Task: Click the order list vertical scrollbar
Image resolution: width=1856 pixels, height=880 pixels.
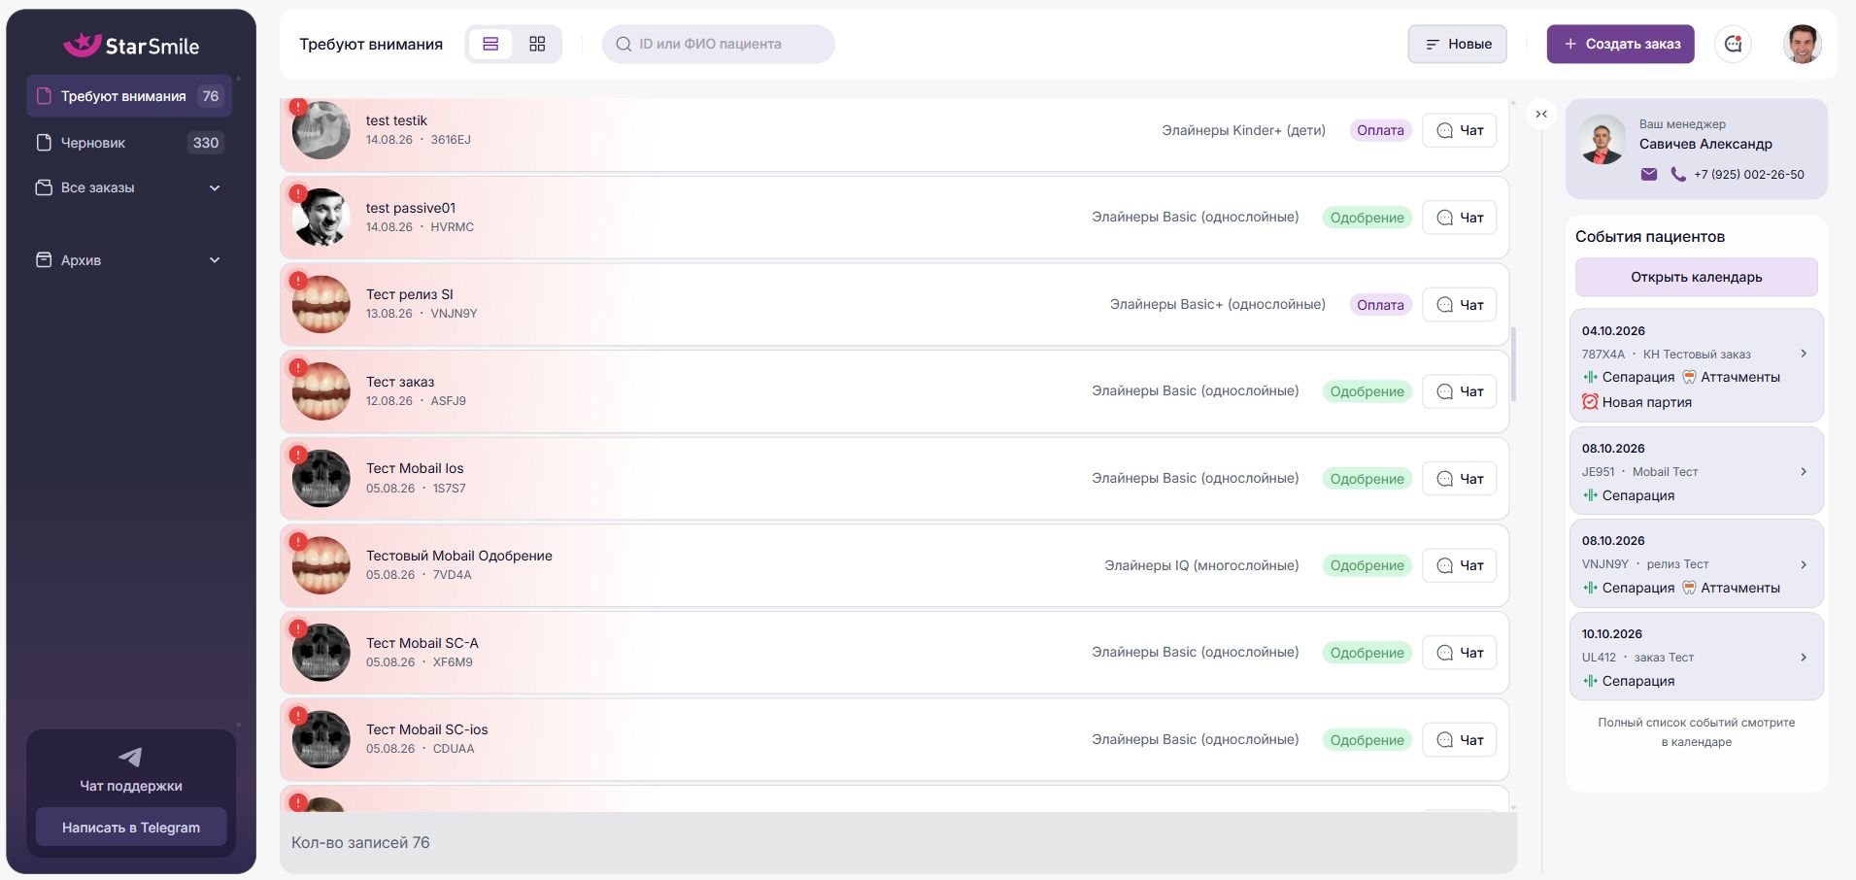Action: click(1513, 364)
